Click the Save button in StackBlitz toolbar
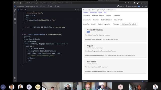Viewport: 161px width, 90px height. click(43, 6)
